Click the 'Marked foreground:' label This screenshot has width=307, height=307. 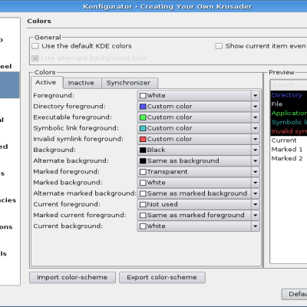(67, 172)
